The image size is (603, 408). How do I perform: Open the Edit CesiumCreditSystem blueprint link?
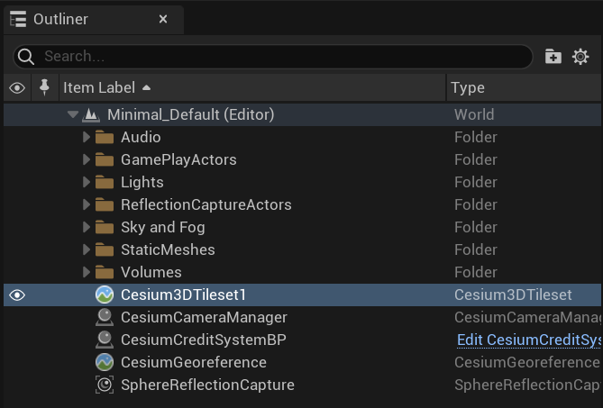[x=529, y=340]
